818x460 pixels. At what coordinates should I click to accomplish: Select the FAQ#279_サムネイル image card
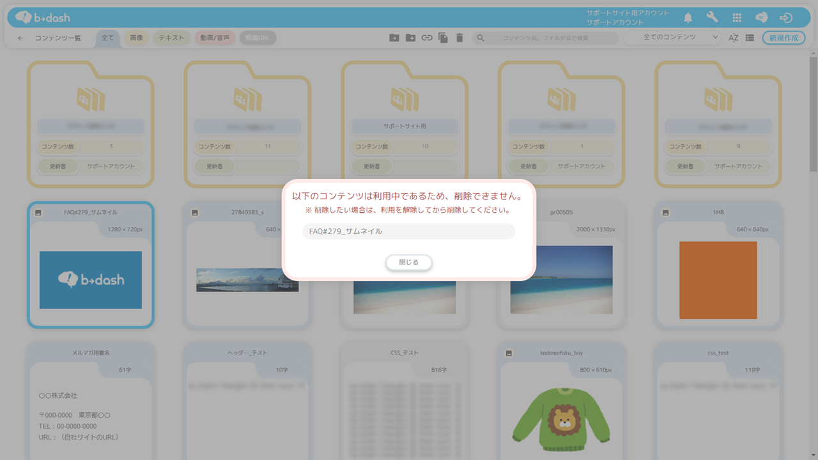click(91, 264)
